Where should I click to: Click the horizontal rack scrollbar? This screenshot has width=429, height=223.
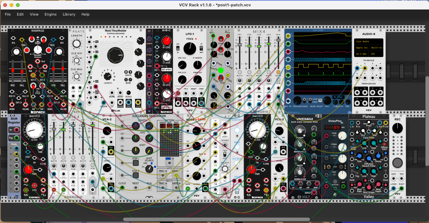pyautogui.click(x=217, y=219)
